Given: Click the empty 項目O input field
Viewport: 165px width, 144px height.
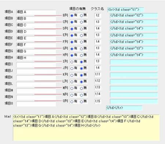Looking at the screenshot, I should (36, 104).
